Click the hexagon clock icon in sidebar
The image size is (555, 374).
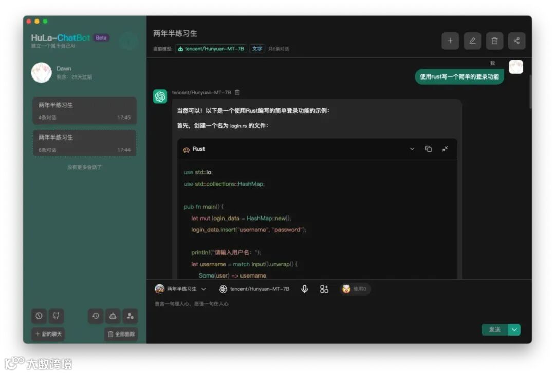click(39, 316)
